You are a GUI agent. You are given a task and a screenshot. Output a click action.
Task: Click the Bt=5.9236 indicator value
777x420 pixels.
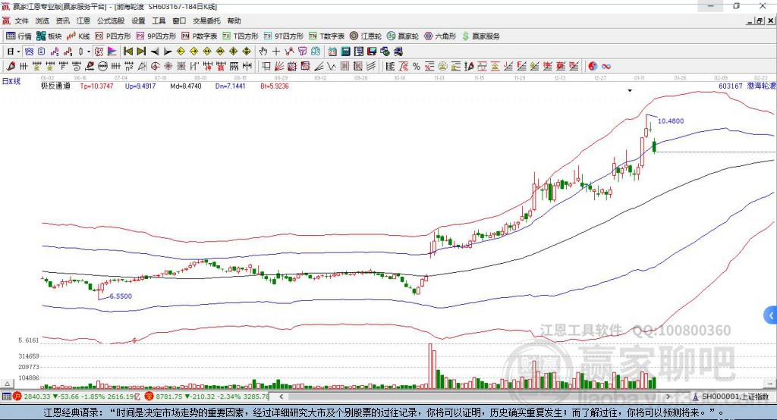click(275, 86)
